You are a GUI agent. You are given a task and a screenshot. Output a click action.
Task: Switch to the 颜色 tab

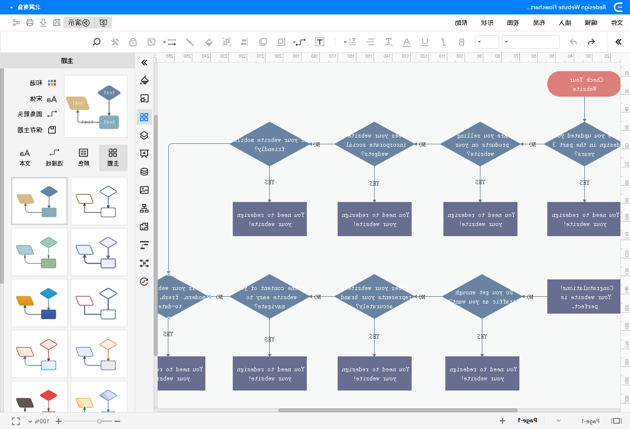point(83,158)
